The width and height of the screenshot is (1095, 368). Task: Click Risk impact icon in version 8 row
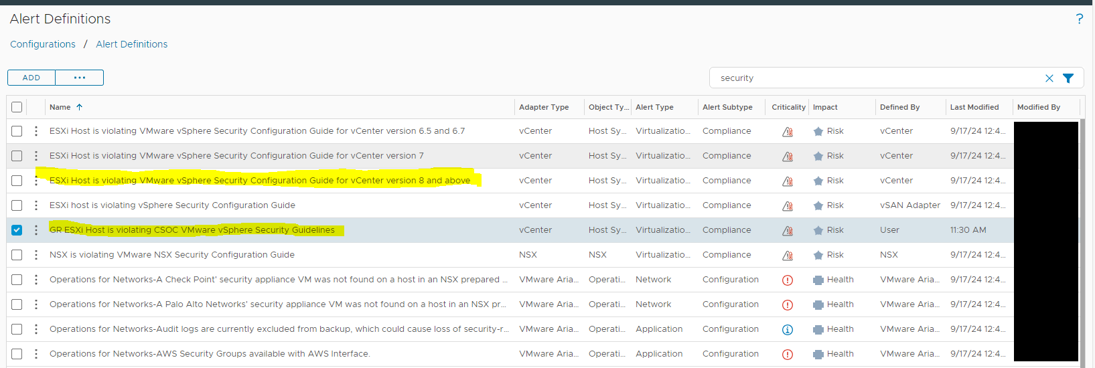point(818,181)
